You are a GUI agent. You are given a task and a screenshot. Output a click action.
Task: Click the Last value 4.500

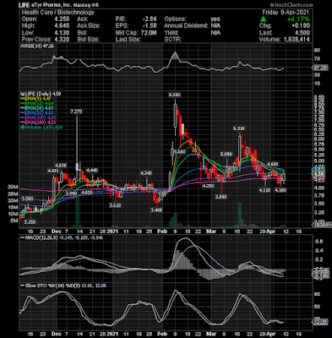[x=302, y=33]
